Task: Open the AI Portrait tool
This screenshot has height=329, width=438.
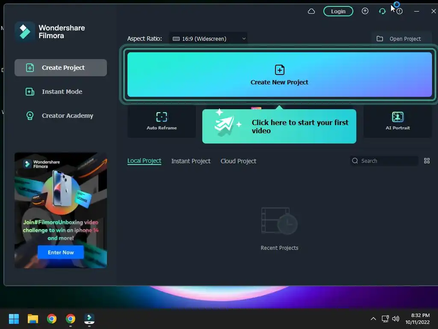Action: tap(397, 121)
